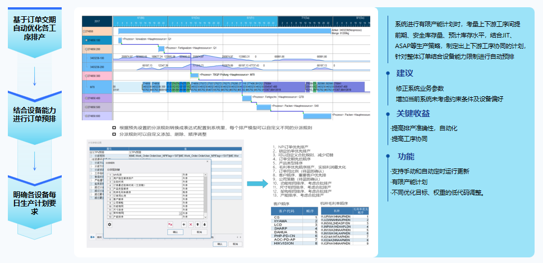Click the clear all rules double-X icon
The width and height of the screenshot is (543, 263).
coord(171,224)
